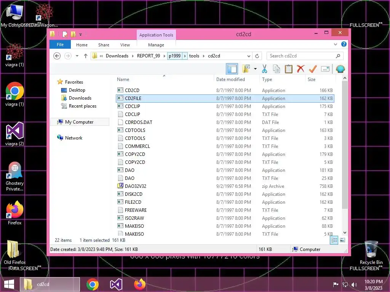This screenshot has height=292, width=390.
Task: Switch to large icons view button
Action: pos(342,240)
